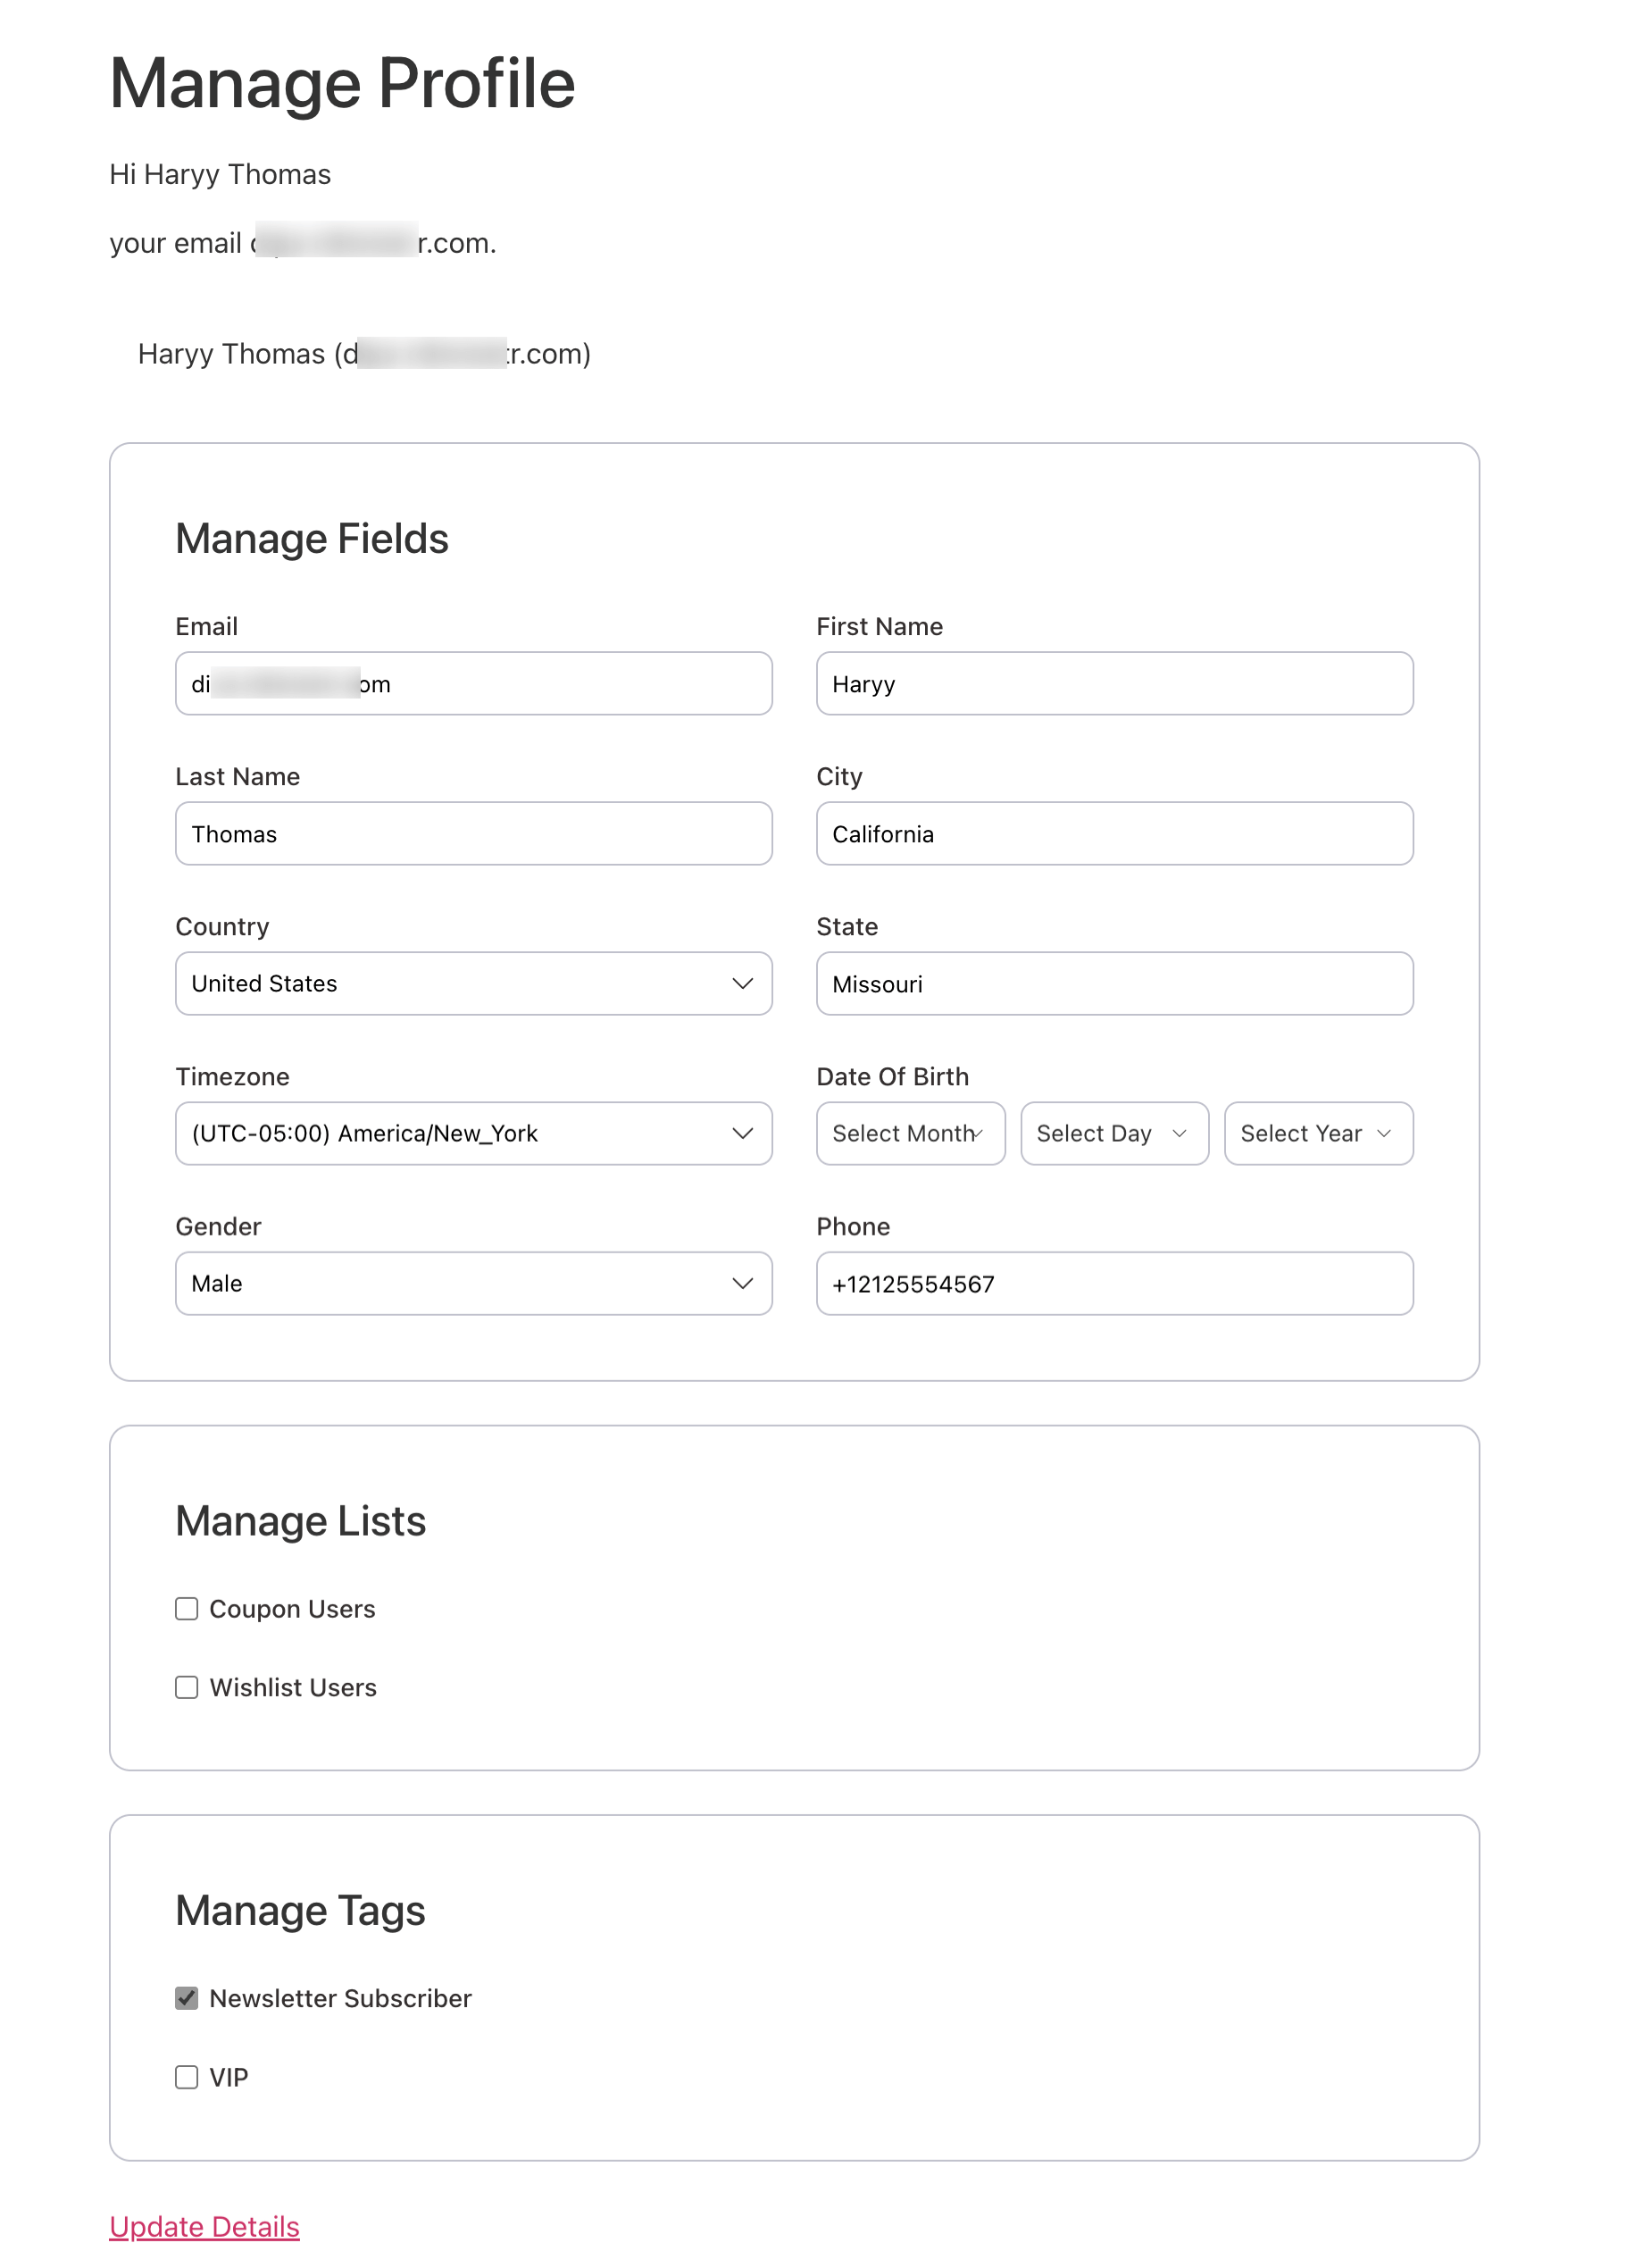
Task: Select the Manage Fields section heading
Action: (312, 537)
